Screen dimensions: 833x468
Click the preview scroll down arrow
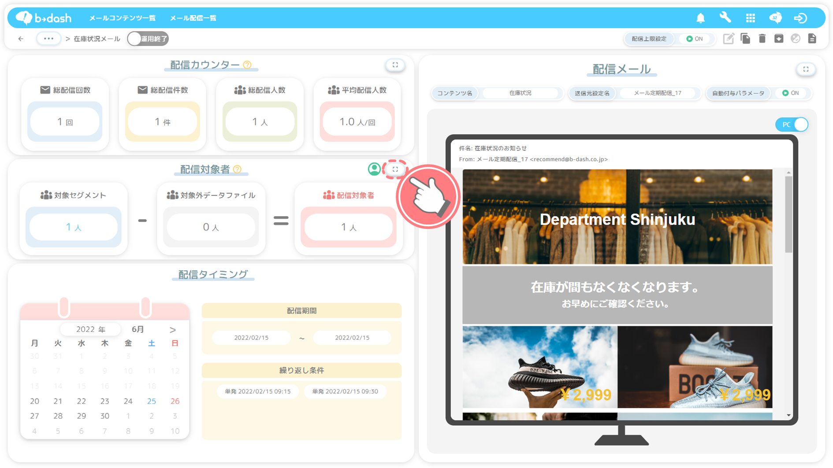pos(788,415)
